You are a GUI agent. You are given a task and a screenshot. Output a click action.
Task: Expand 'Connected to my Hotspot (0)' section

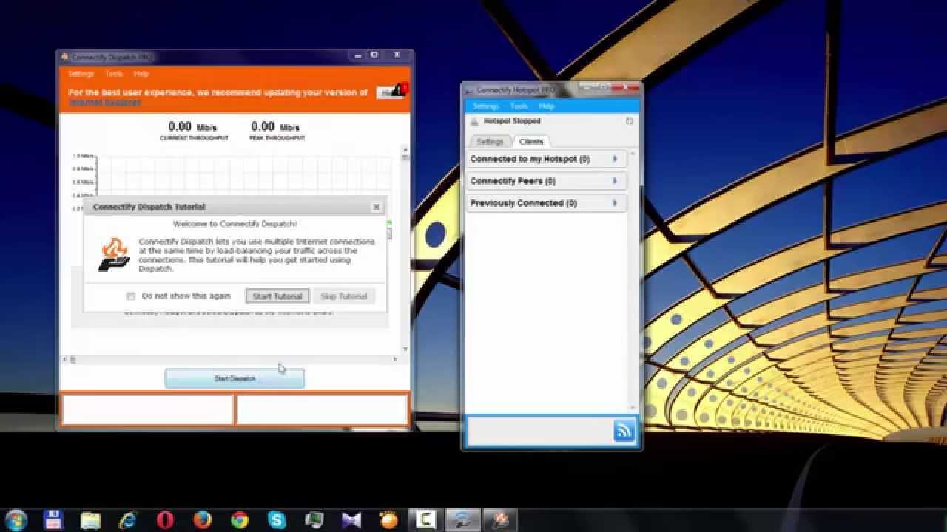coord(547,159)
